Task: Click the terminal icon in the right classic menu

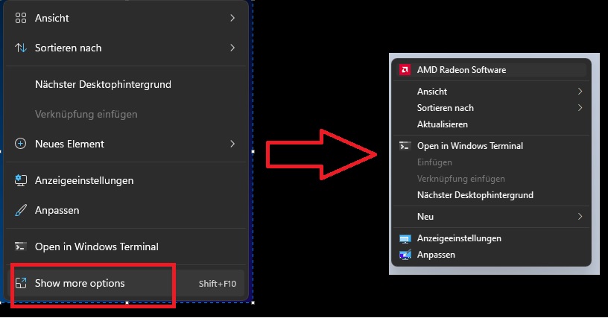Action: click(405, 146)
